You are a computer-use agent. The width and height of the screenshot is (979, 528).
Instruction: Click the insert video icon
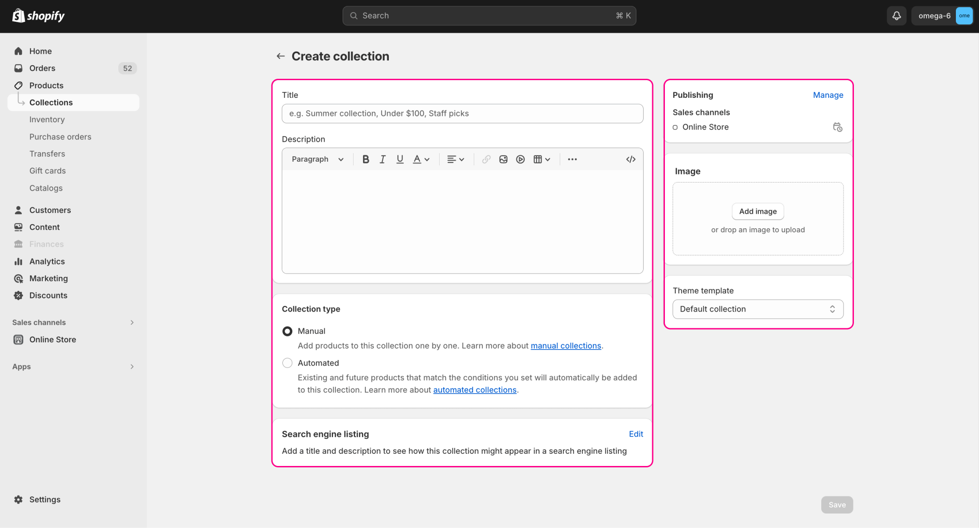520,159
